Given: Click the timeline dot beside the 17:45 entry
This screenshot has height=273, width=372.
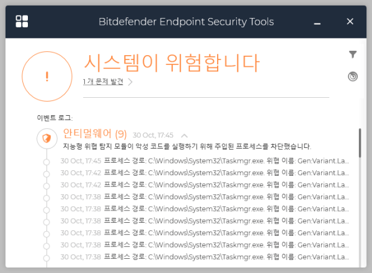Looking at the screenshot, I should pos(46,162).
